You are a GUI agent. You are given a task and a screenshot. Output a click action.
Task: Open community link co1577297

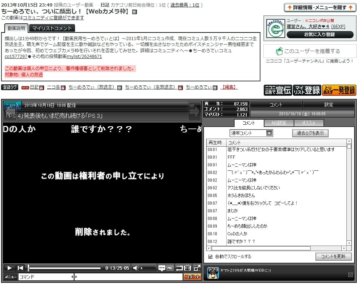point(16,56)
